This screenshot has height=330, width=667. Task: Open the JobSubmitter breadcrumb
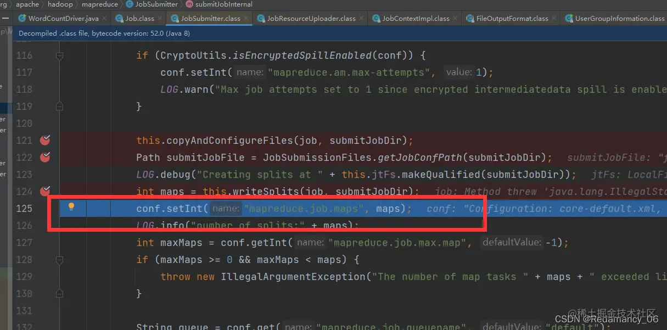coord(156,4)
